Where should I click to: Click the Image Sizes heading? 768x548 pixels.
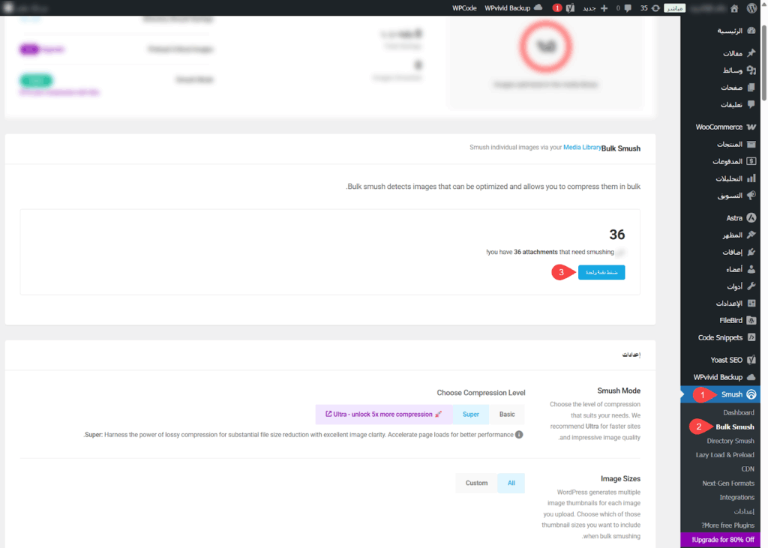point(620,479)
